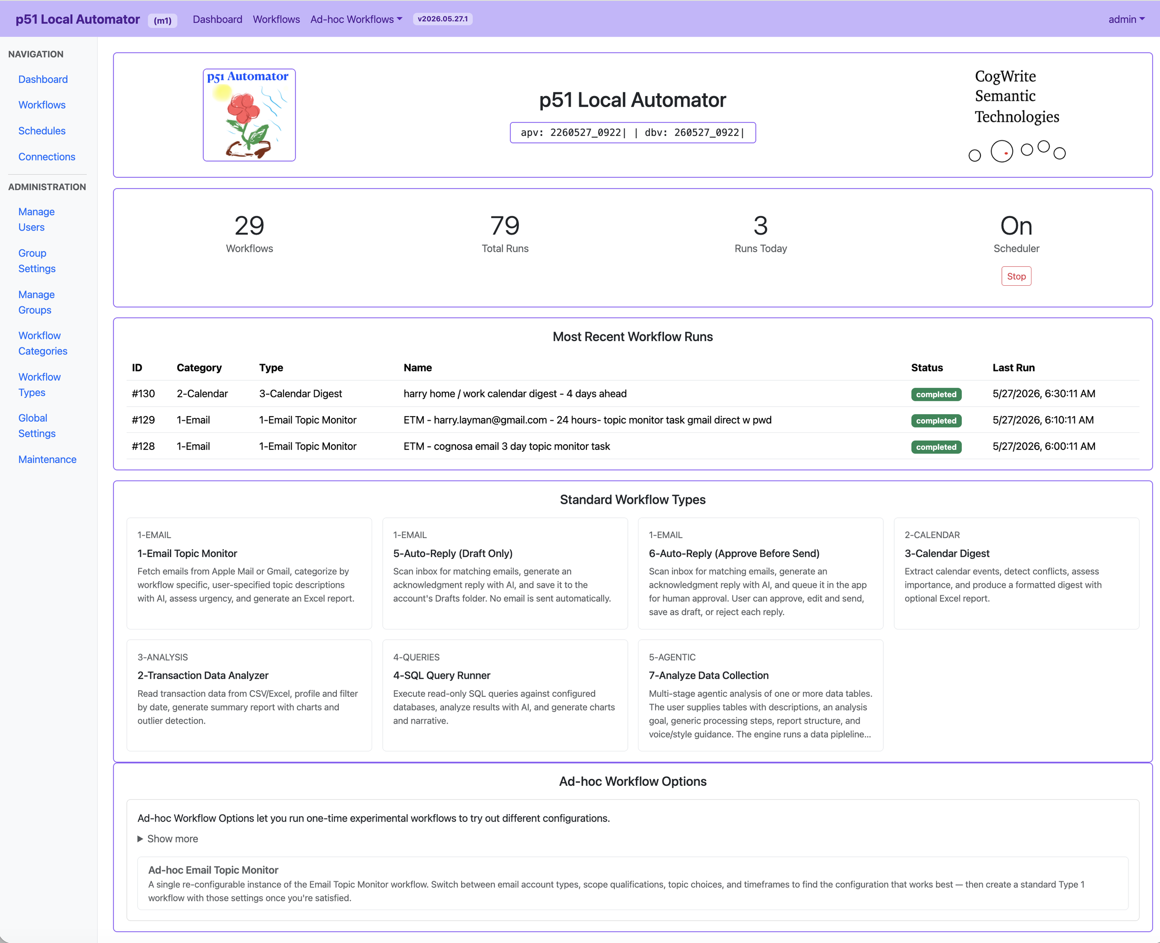This screenshot has height=943, width=1160.
Task: Click completed badge for run #128
Action: click(935, 447)
